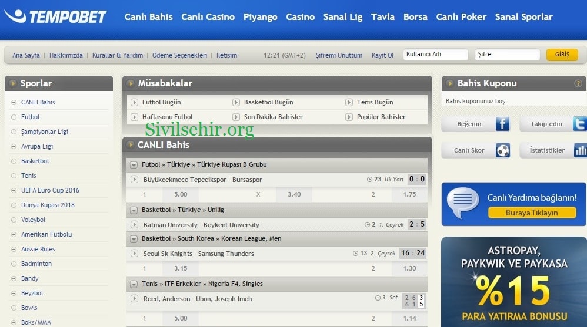Open the Canlı Poker top menu

(x=461, y=17)
